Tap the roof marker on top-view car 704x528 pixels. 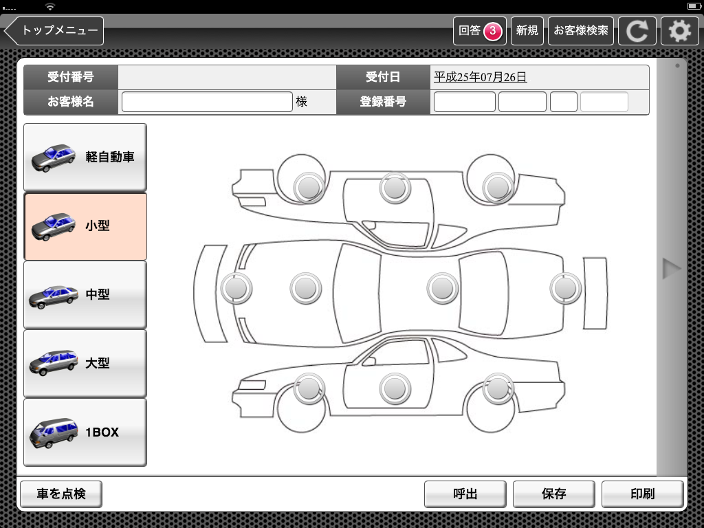pos(442,288)
